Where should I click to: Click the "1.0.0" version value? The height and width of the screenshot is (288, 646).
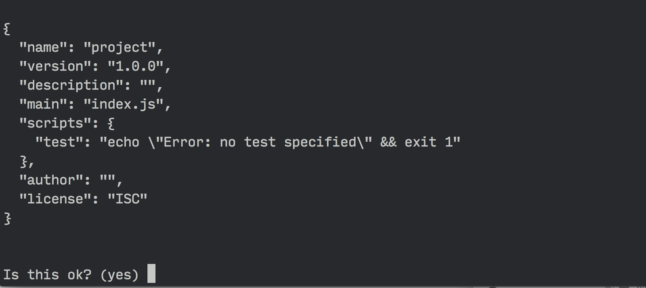pyautogui.click(x=136, y=67)
